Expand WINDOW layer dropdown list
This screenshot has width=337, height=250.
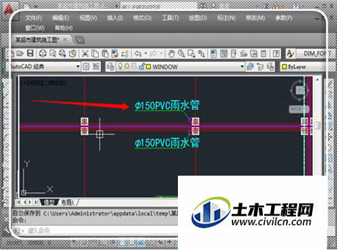pyautogui.click(x=242, y=66)
